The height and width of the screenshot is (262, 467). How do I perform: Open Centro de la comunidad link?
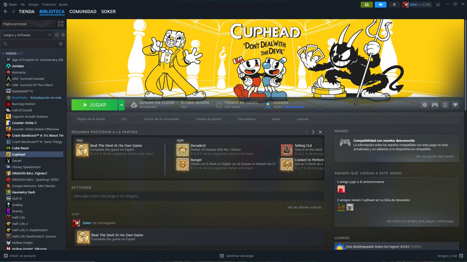[162, 119]
